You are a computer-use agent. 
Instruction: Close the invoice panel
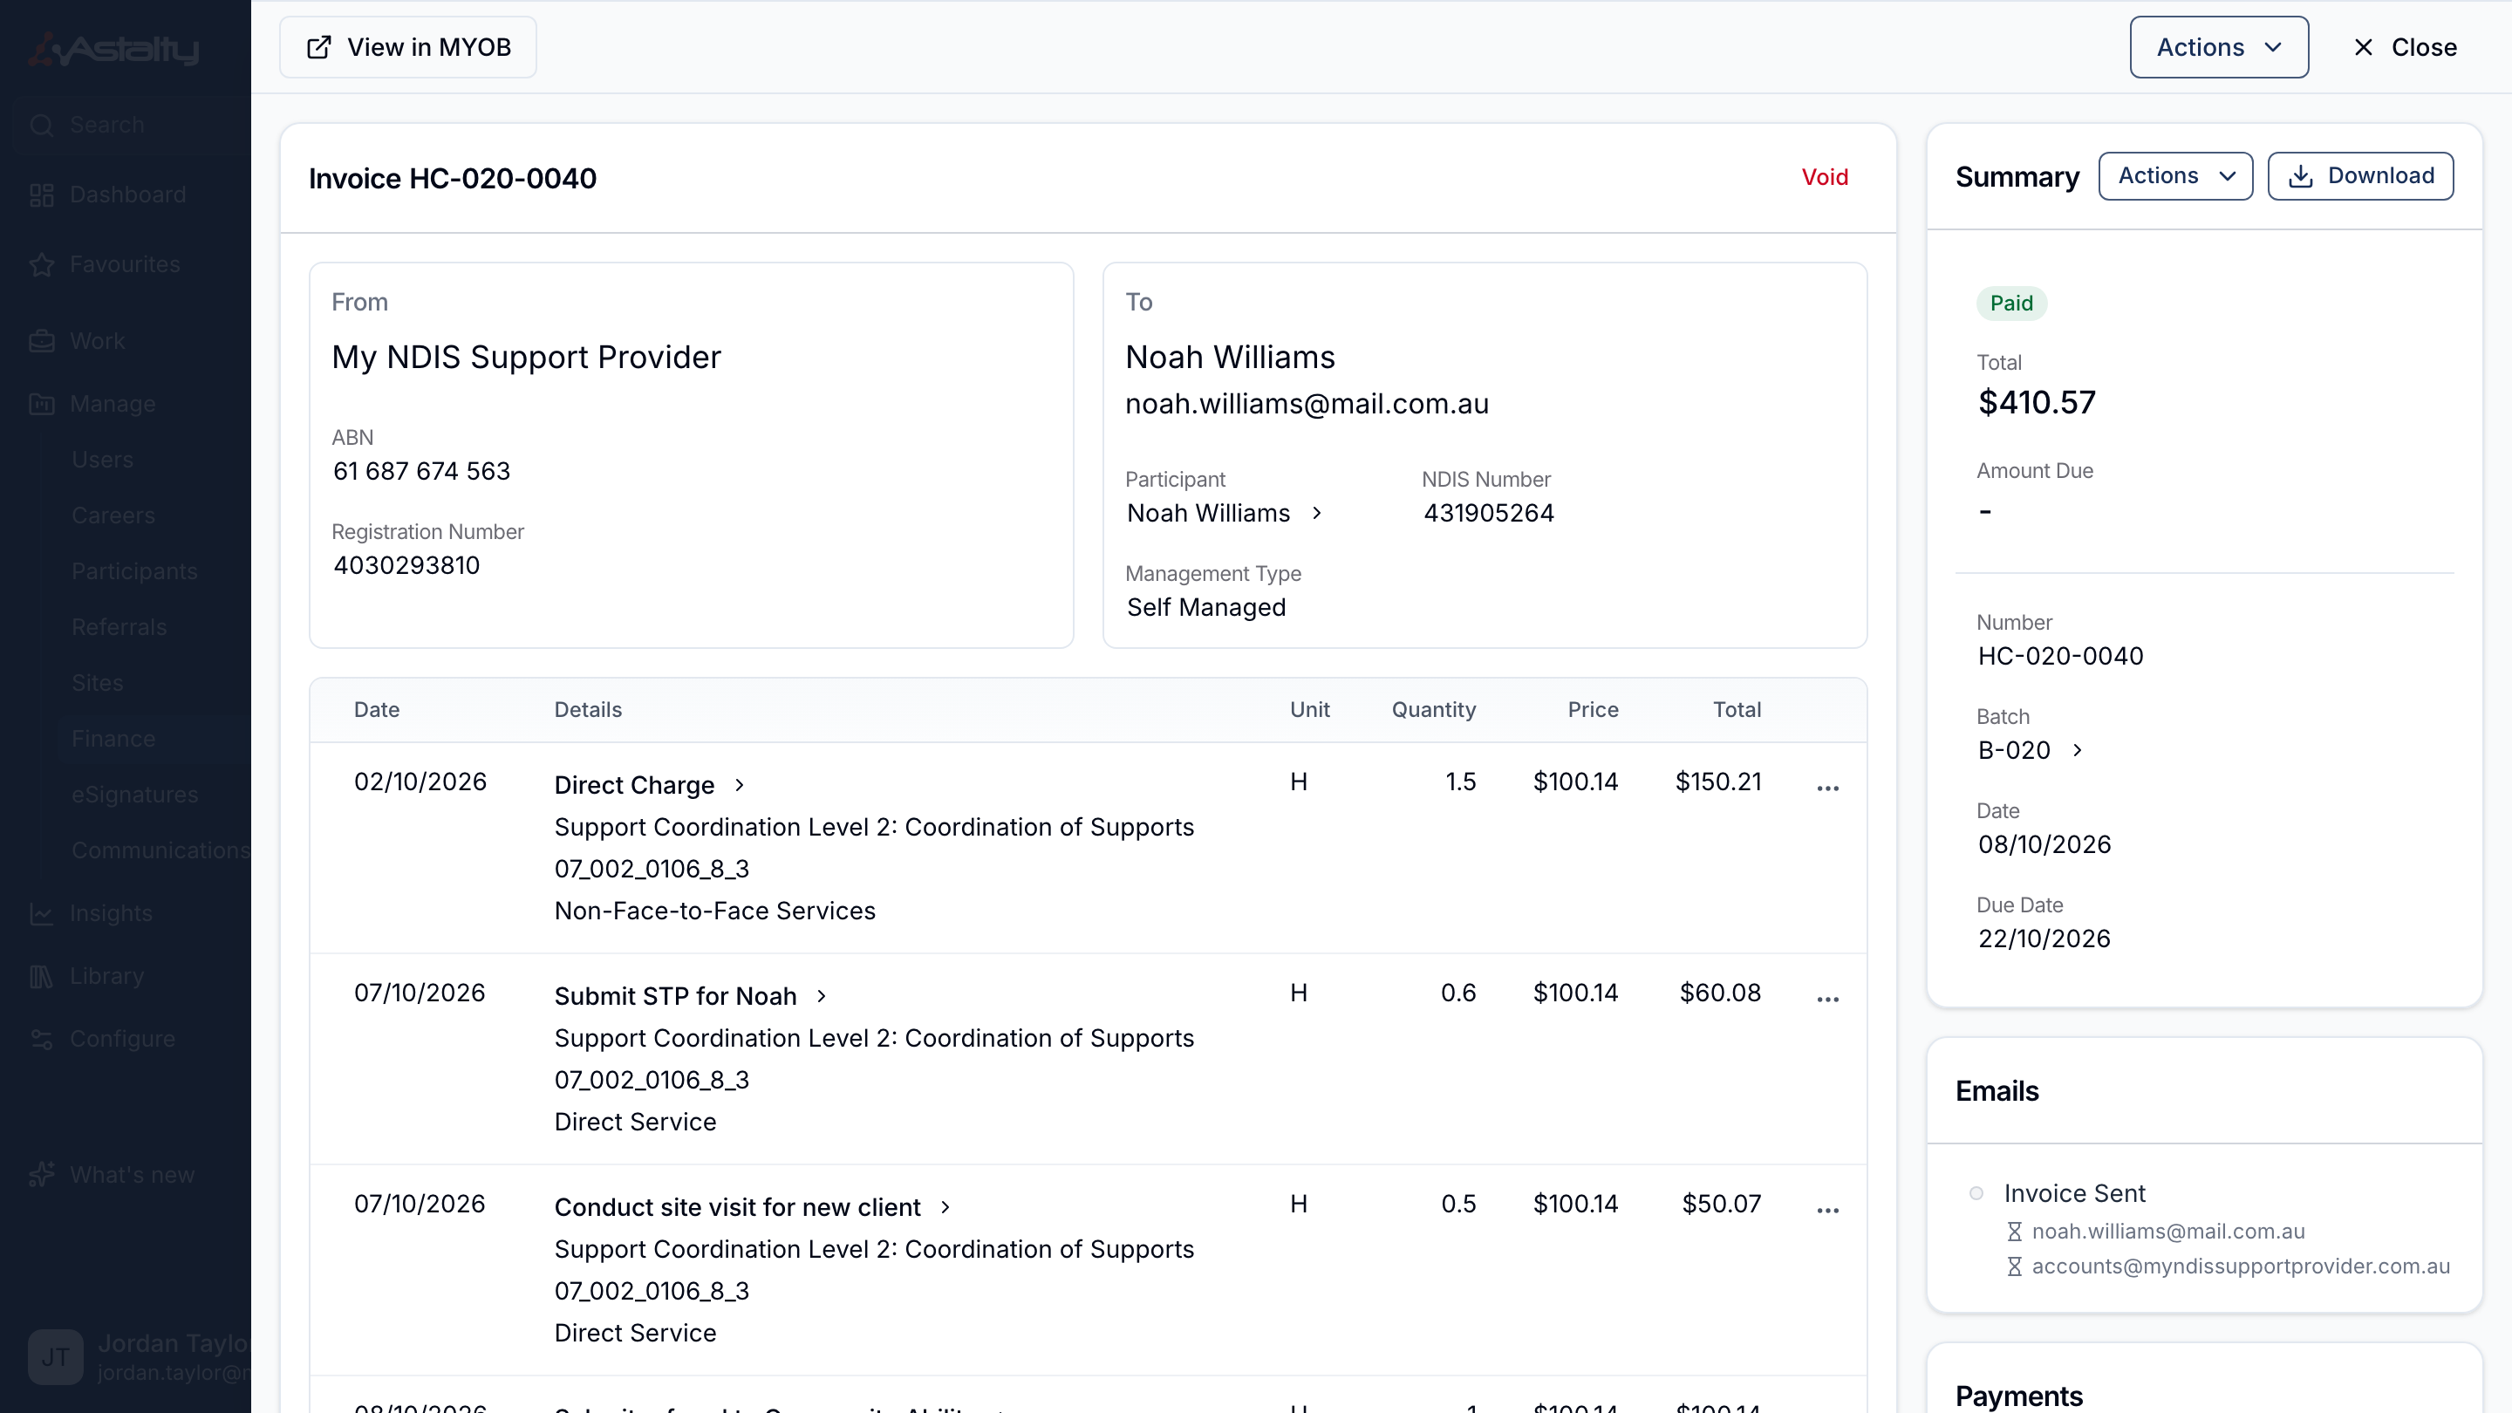(2404, 47)
